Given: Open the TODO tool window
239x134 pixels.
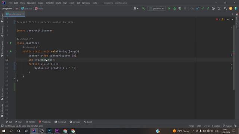Looking at the screenshot, I should [30, 122].
